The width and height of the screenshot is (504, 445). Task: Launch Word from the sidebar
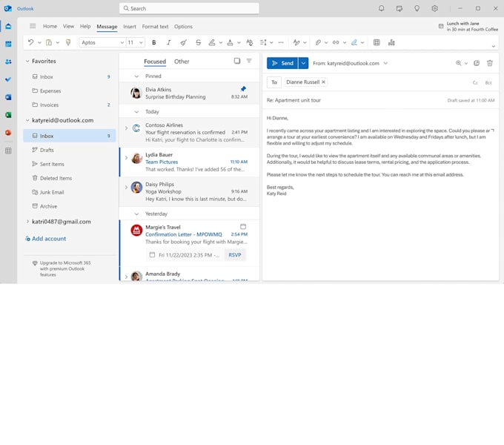(x=8, y=96)
